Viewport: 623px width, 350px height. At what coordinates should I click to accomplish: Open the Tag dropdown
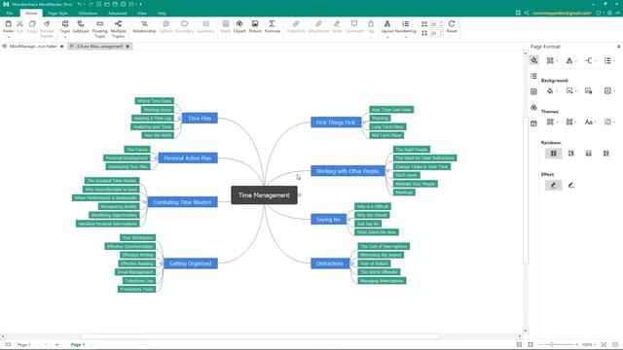tap(371, 37)
